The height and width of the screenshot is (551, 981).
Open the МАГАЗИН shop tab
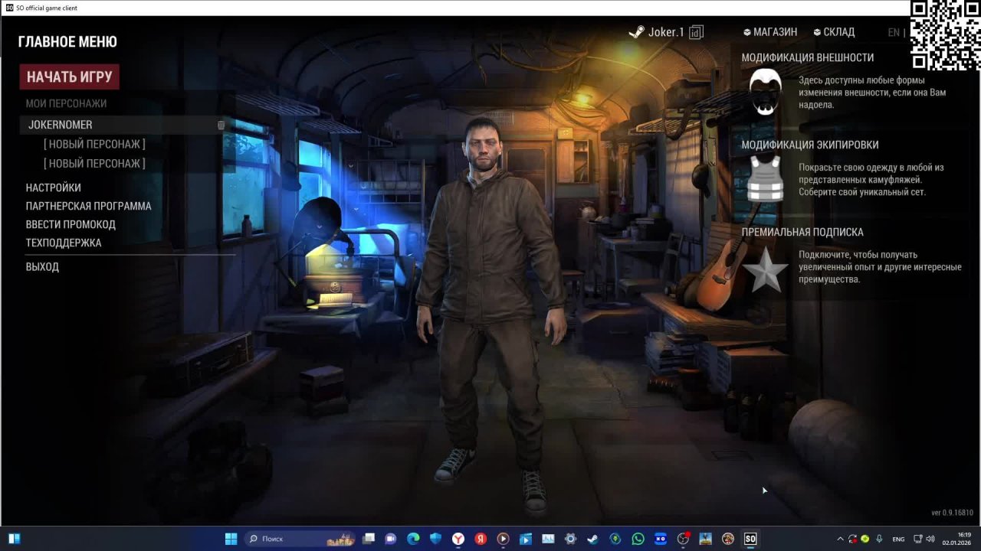coord(770,32)
